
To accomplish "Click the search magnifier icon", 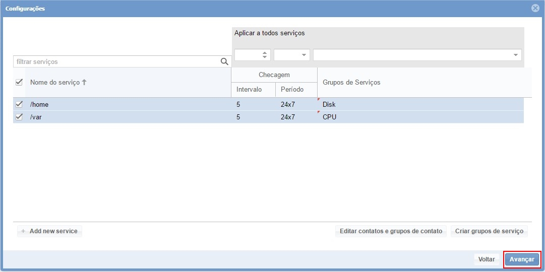I will [224, 61].
